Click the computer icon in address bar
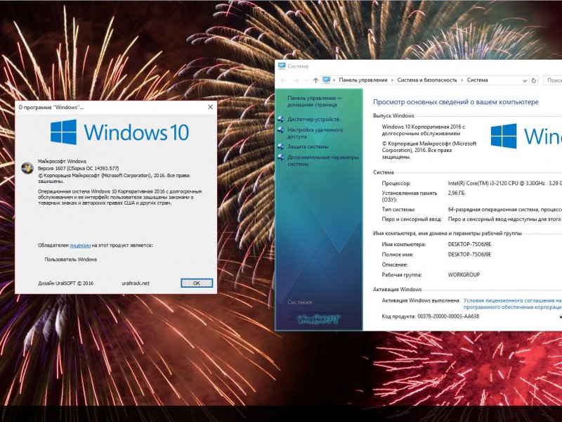562x422 pixels. tap(326, 80)
